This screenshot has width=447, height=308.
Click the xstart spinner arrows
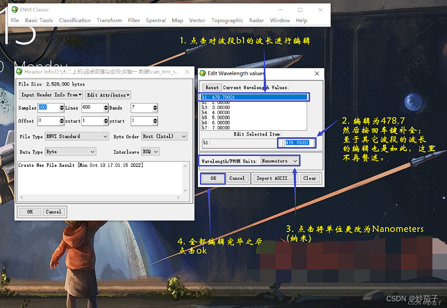point(106,121)
